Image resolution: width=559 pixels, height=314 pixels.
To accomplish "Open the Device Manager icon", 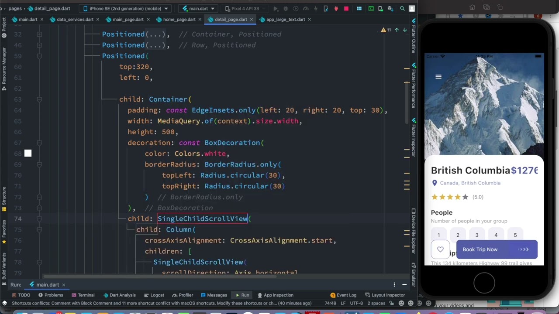I will (381, 9).
